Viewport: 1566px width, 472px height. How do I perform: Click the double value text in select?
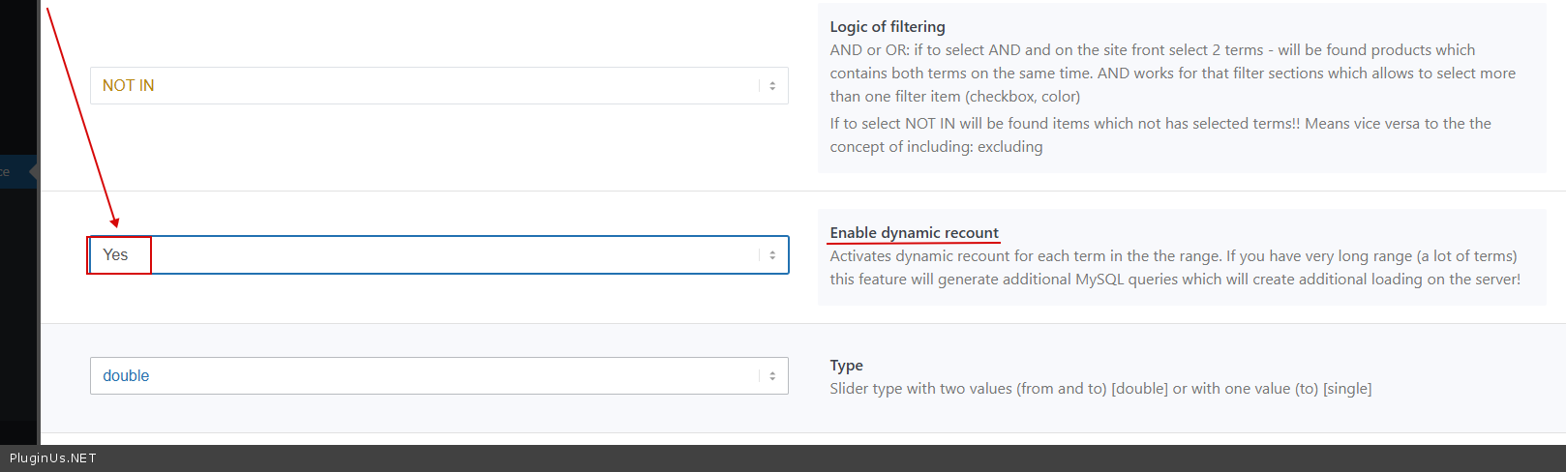point(126,376)
